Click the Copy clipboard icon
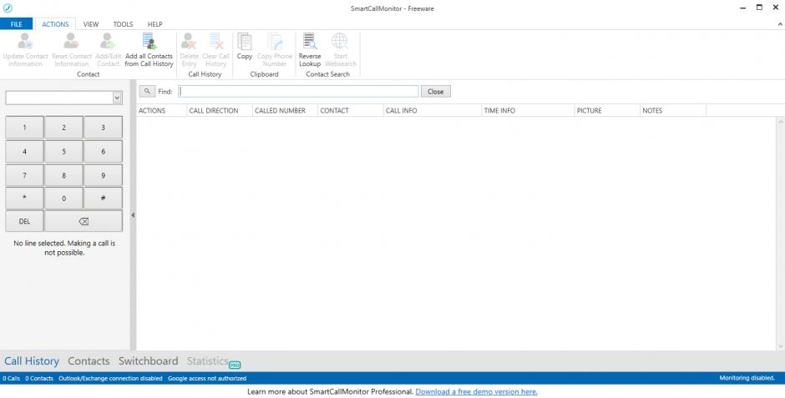Viewport: 785px width, 398px height. [245, 41]
